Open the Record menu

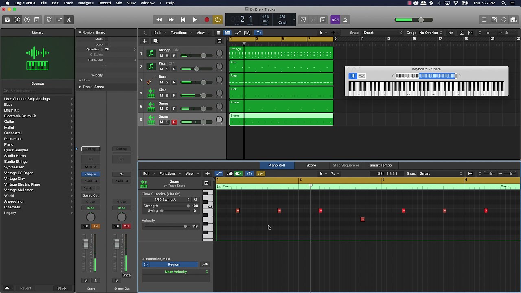coord(105,3)
